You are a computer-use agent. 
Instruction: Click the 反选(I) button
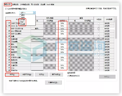point(42,75)
